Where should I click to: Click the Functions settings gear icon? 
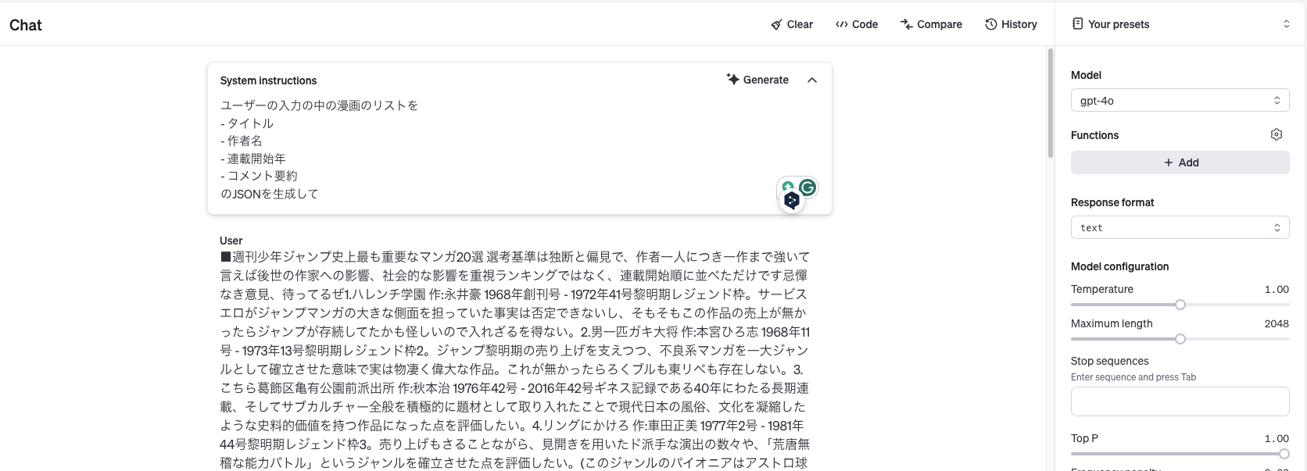[1277, 134]
